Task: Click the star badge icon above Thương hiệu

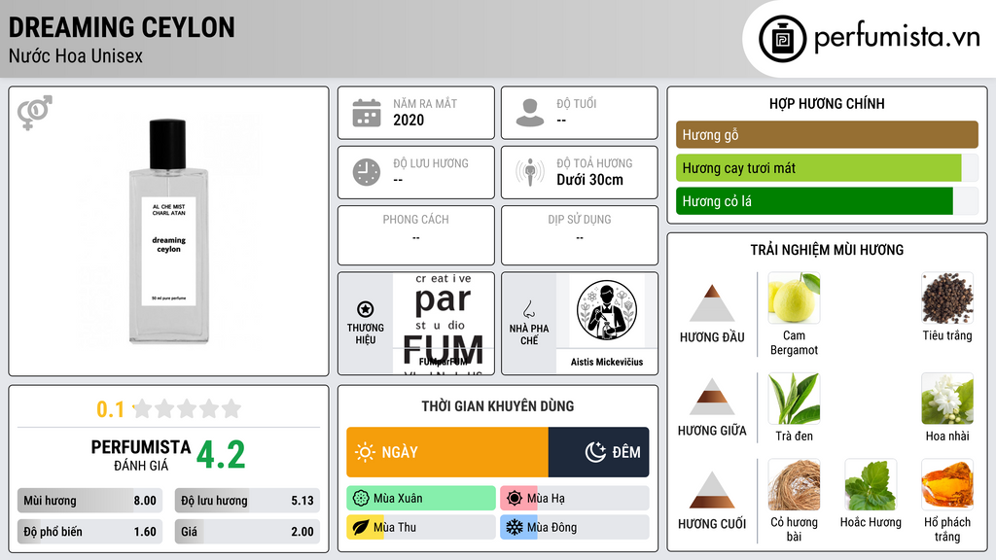Action: (366, 309)
